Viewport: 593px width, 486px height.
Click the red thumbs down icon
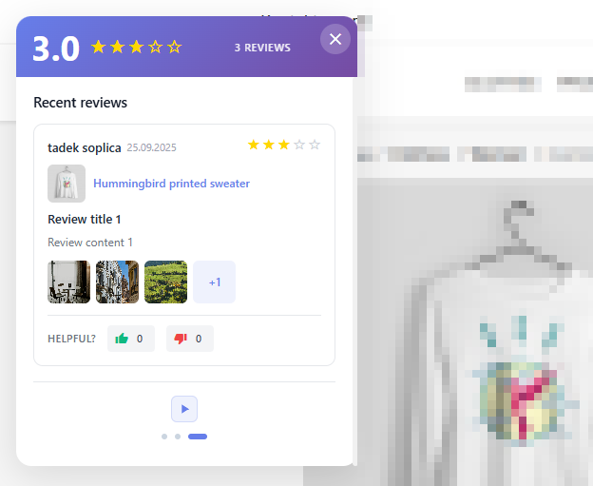(x=181, y=339)
